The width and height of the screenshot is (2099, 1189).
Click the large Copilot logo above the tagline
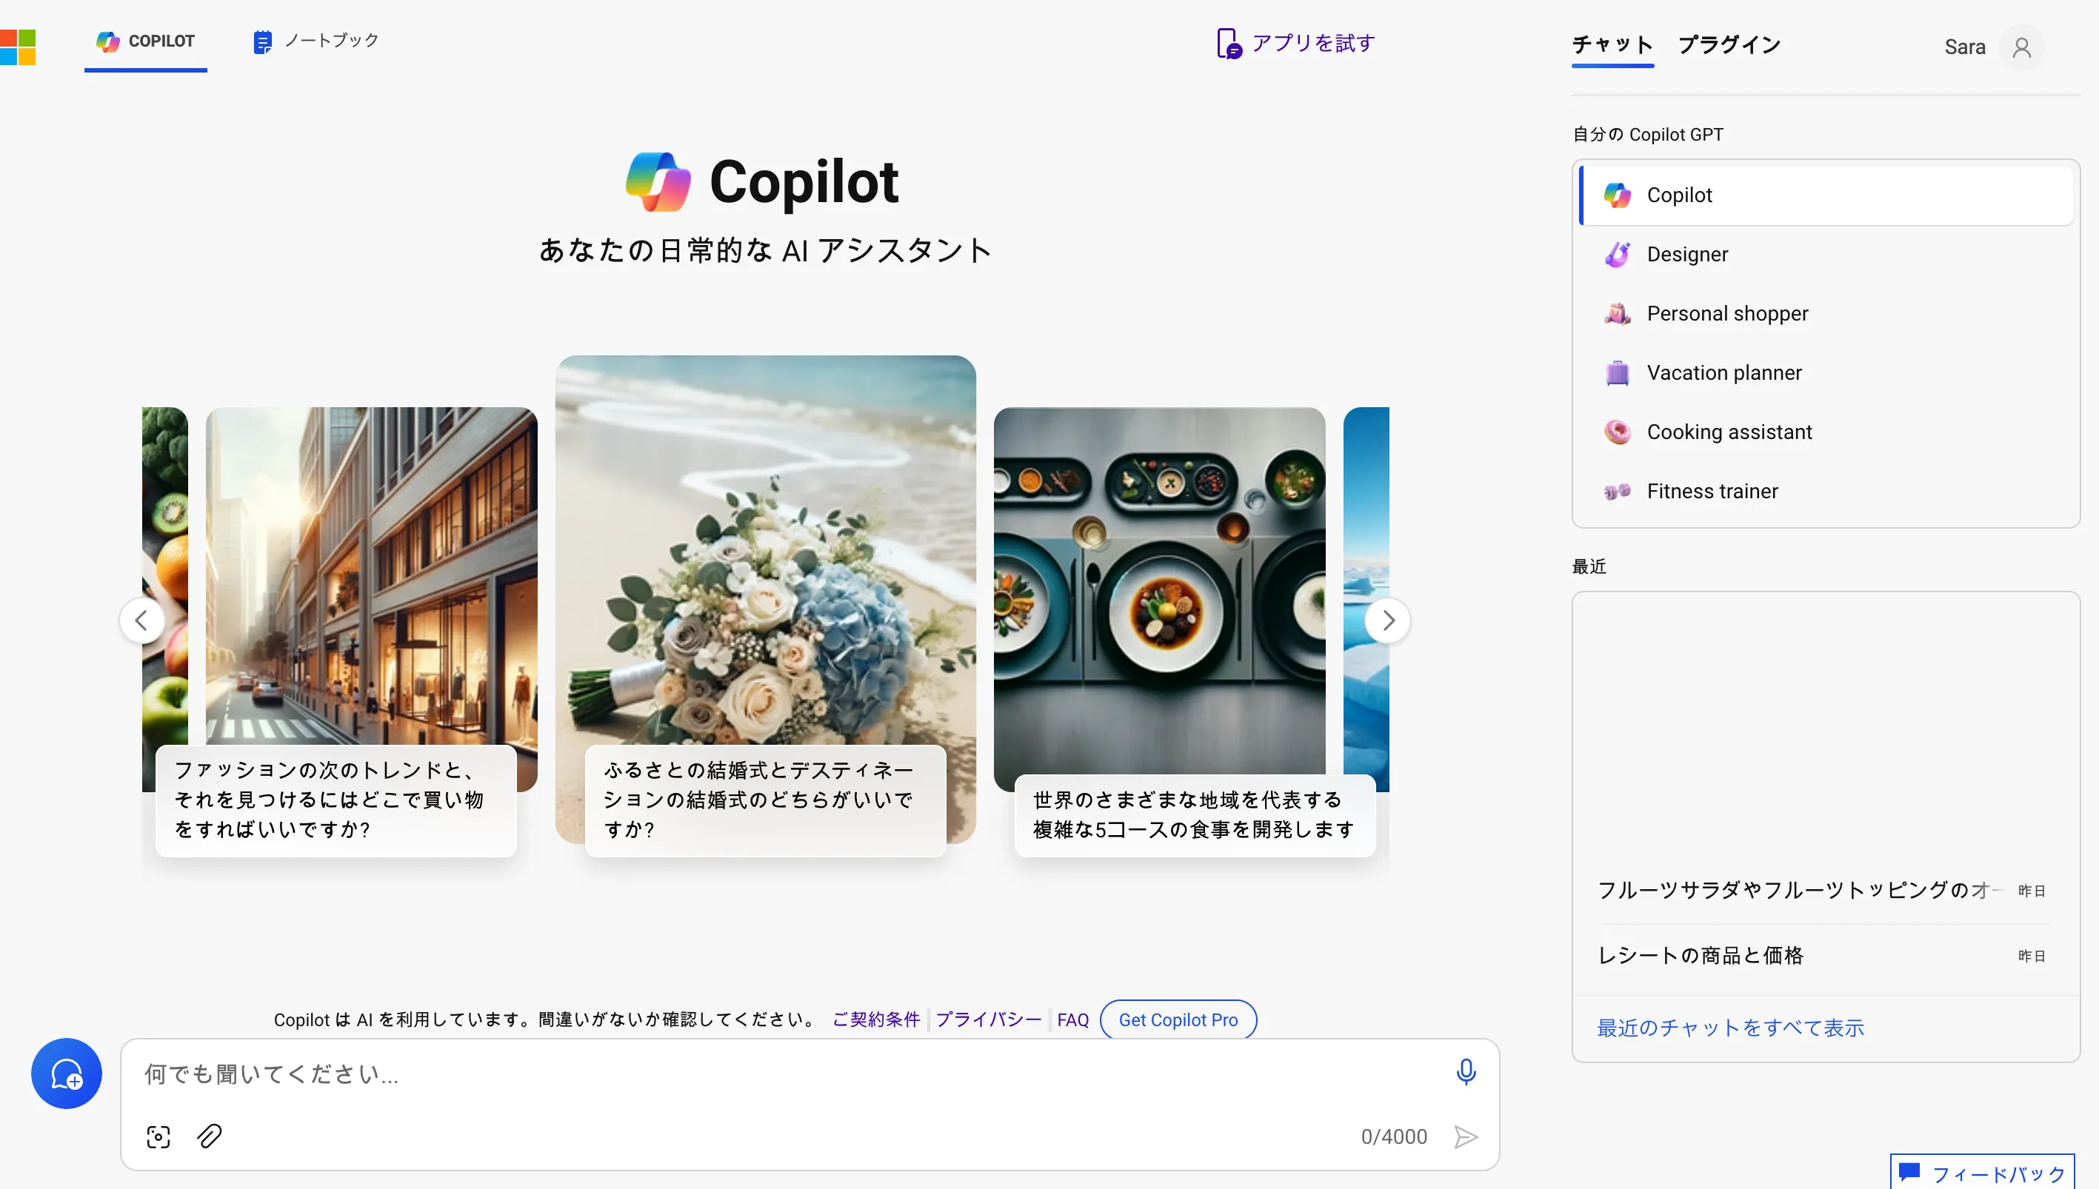658,182
